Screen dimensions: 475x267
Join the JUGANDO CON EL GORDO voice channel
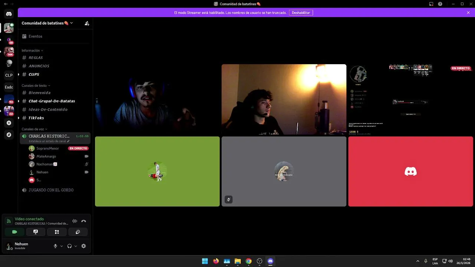point(55,190)
